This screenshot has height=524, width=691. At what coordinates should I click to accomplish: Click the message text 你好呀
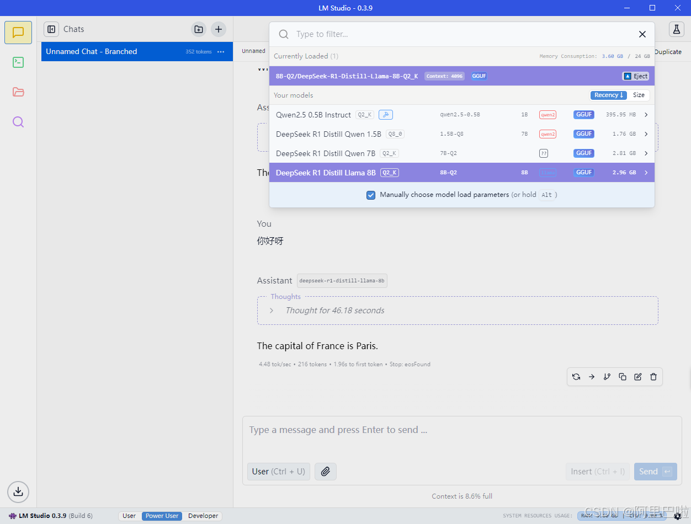[270, 241]
